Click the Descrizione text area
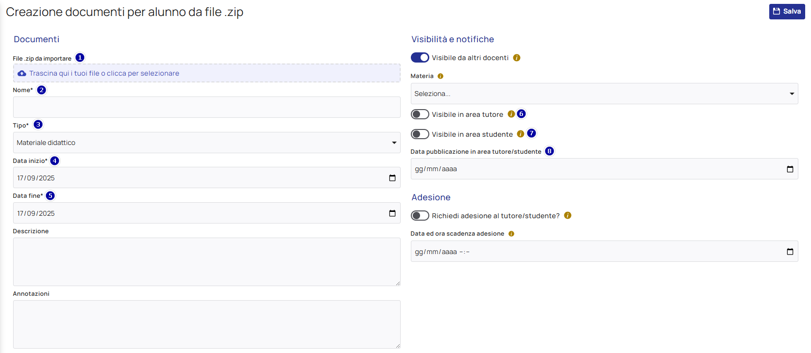 point(207,262)
